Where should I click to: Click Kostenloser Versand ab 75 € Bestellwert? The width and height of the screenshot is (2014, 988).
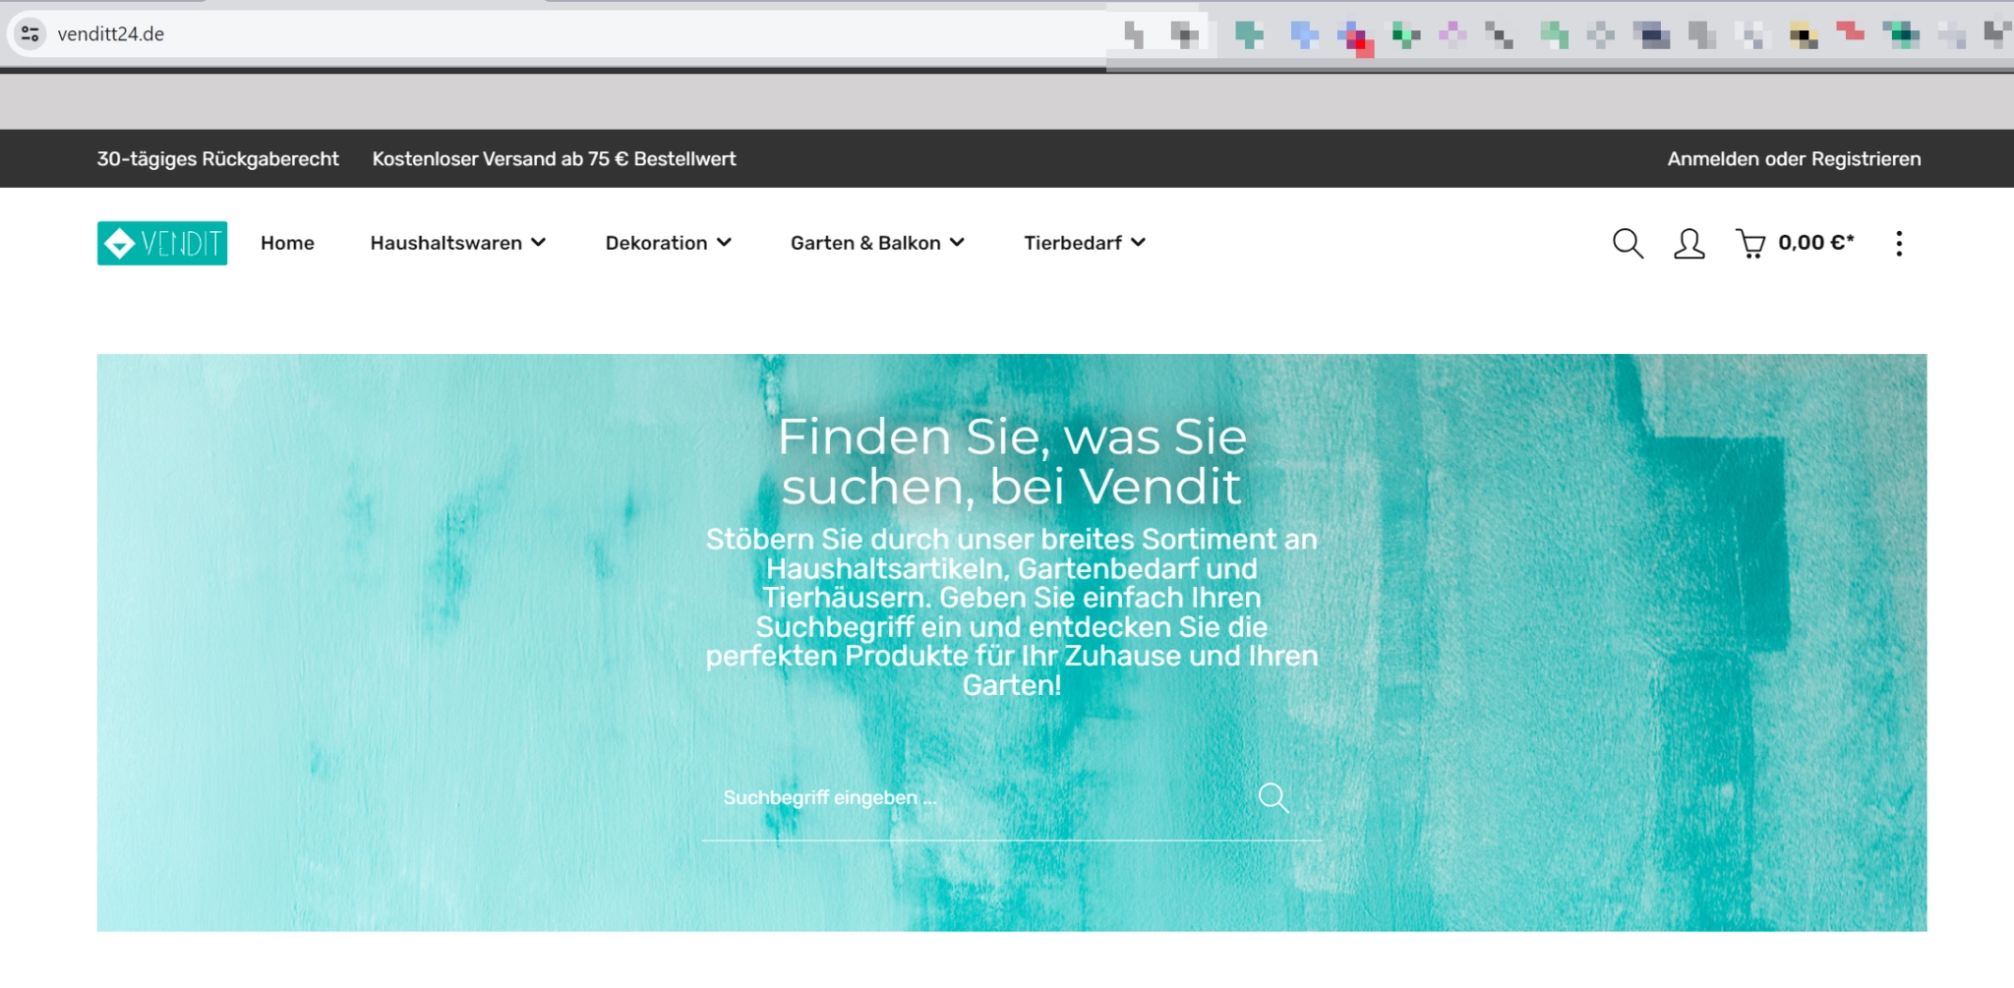click(554, 159)
